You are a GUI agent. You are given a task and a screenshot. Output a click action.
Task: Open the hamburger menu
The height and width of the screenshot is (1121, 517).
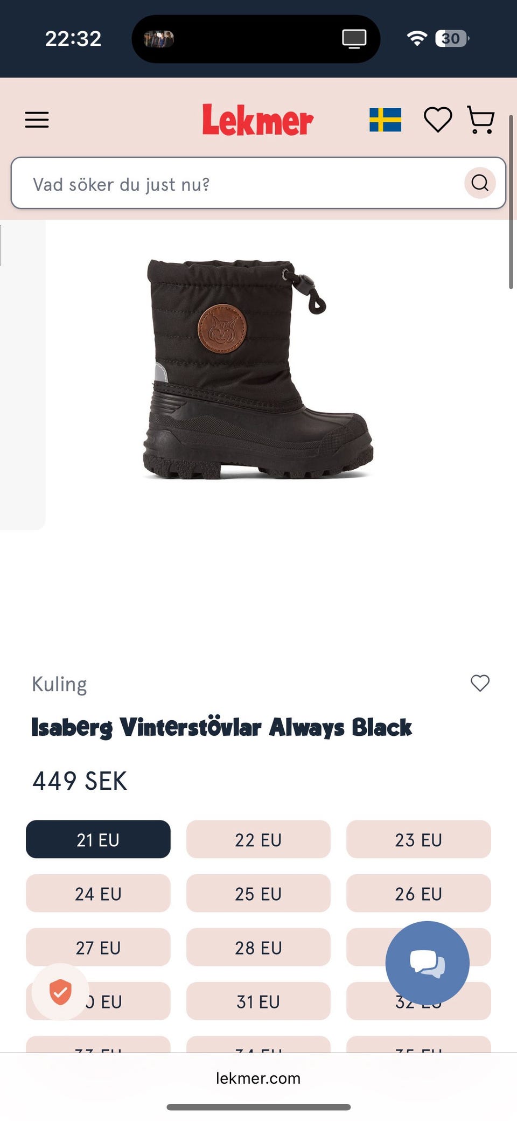point(37,120)
